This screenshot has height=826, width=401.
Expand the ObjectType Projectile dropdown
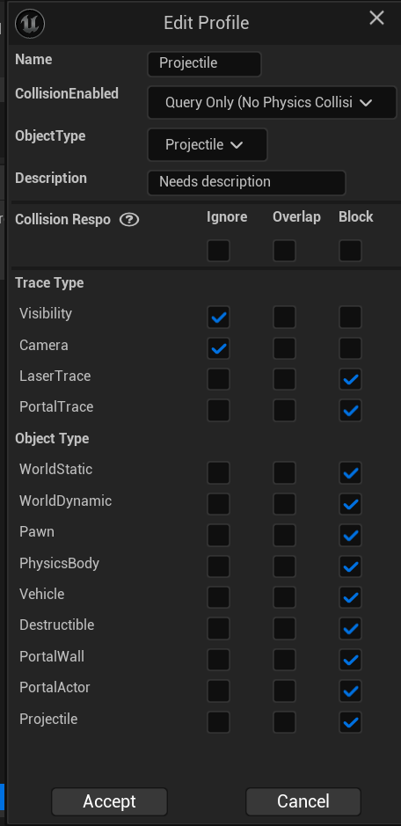coord(208,144)
